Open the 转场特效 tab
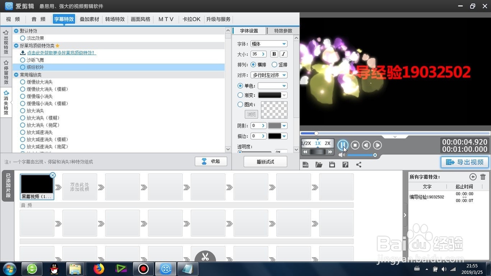 [x=115, y=19]
